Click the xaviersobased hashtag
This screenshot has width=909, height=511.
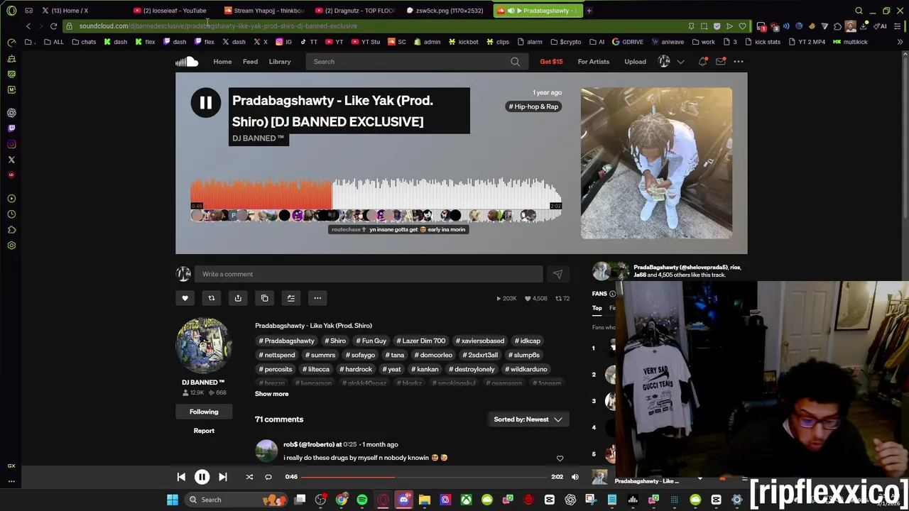click(x=479, y=341)
